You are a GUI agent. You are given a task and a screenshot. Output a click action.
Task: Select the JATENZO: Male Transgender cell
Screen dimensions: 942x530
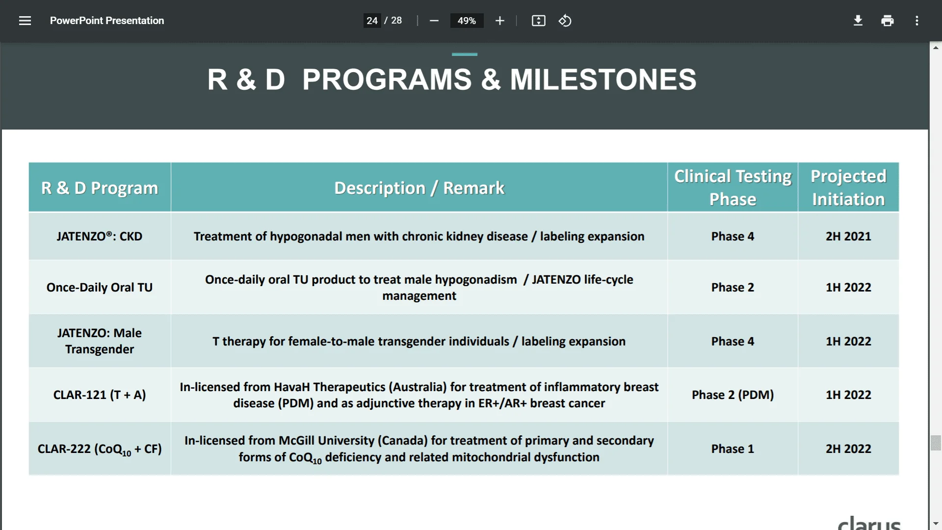pos(100,341)
